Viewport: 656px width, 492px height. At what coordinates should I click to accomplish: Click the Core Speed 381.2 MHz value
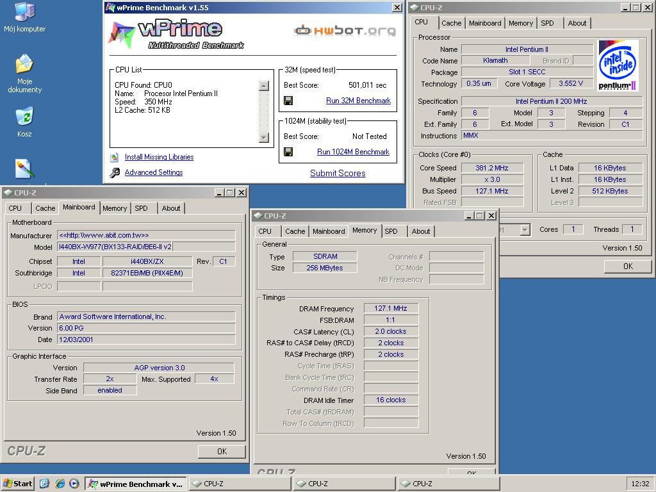point(492,168)
